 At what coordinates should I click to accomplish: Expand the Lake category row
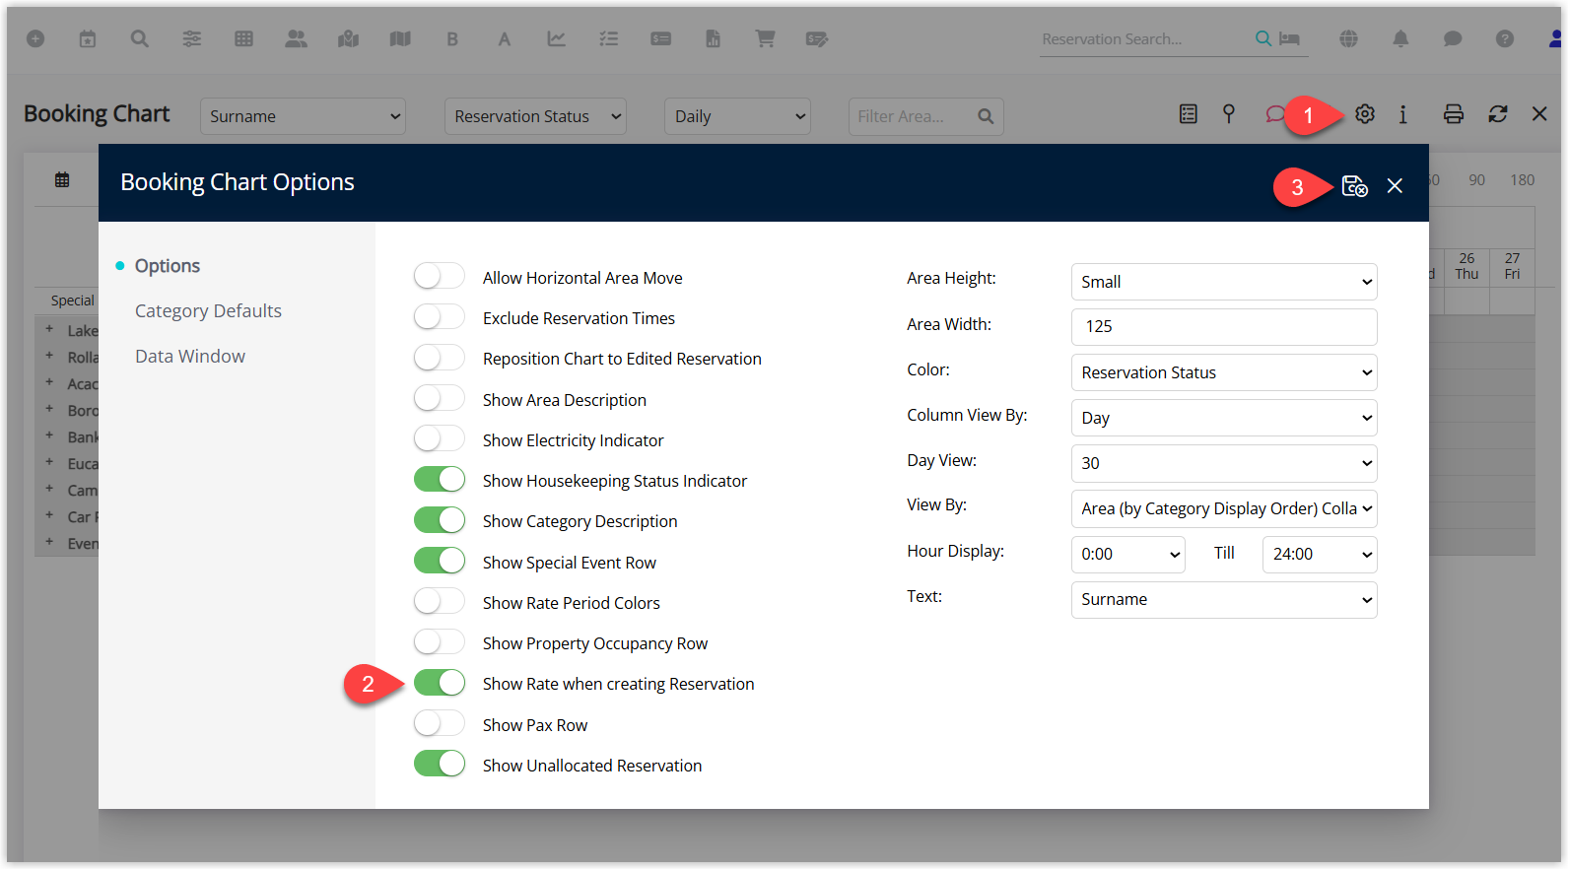pyautogui.click(x=49, y=330)
